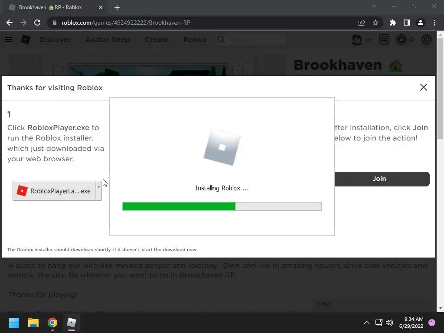This screenshot has height=333, width=444.
Task: Open the Chrome profile icon
Action: click(x=420, y=23)
